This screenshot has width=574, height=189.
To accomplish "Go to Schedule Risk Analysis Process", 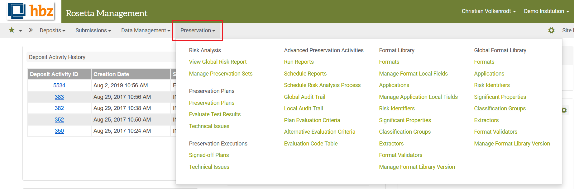I will click(322, 85).
